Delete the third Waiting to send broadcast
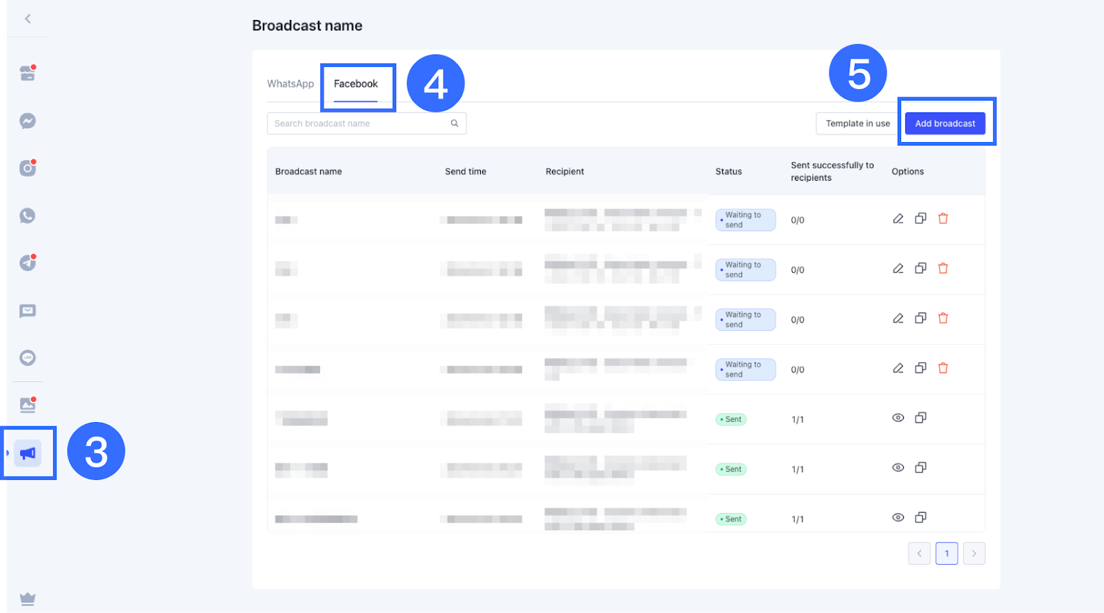The image size is (1104, 613). (x=943, y=318)
